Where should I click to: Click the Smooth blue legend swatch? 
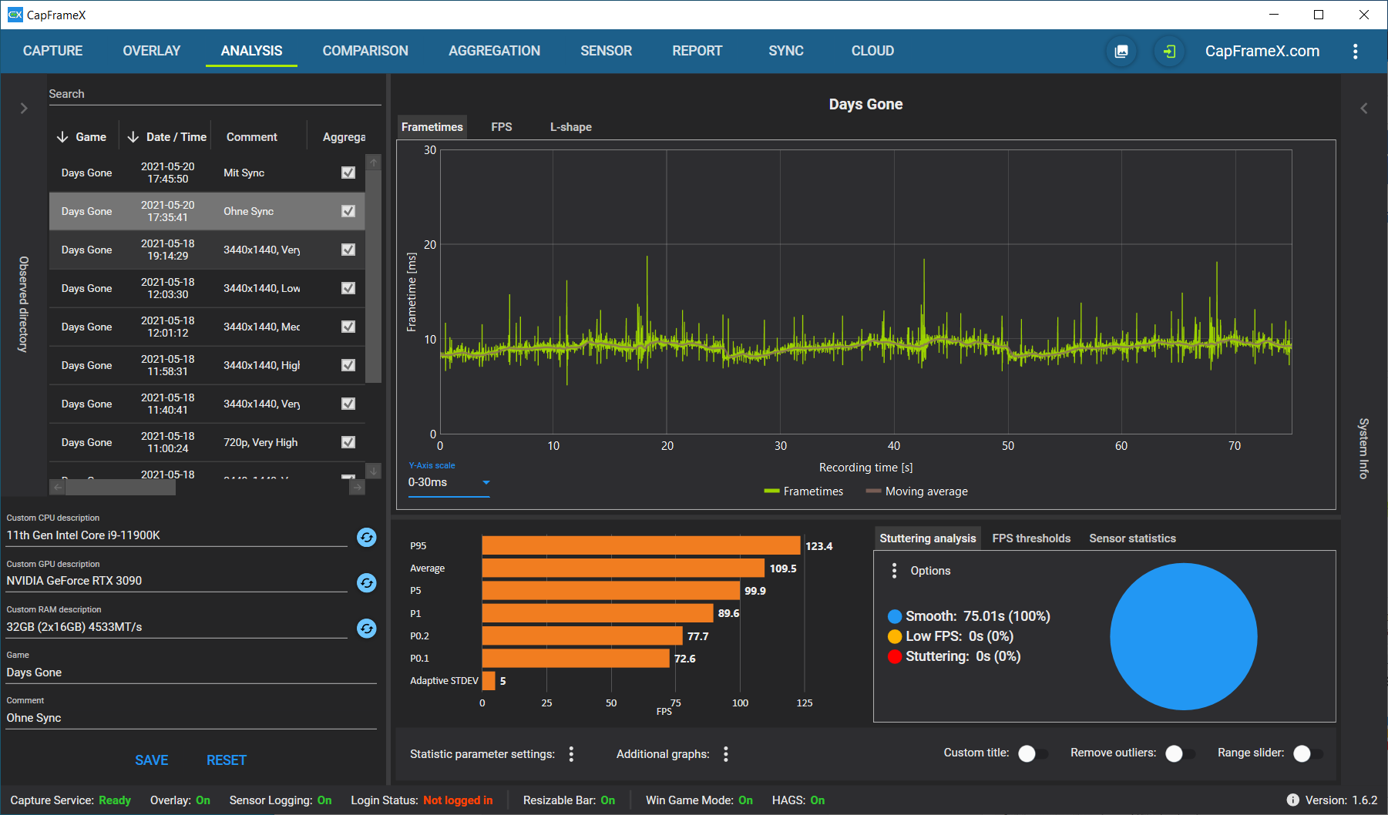[x=895, y=616]
